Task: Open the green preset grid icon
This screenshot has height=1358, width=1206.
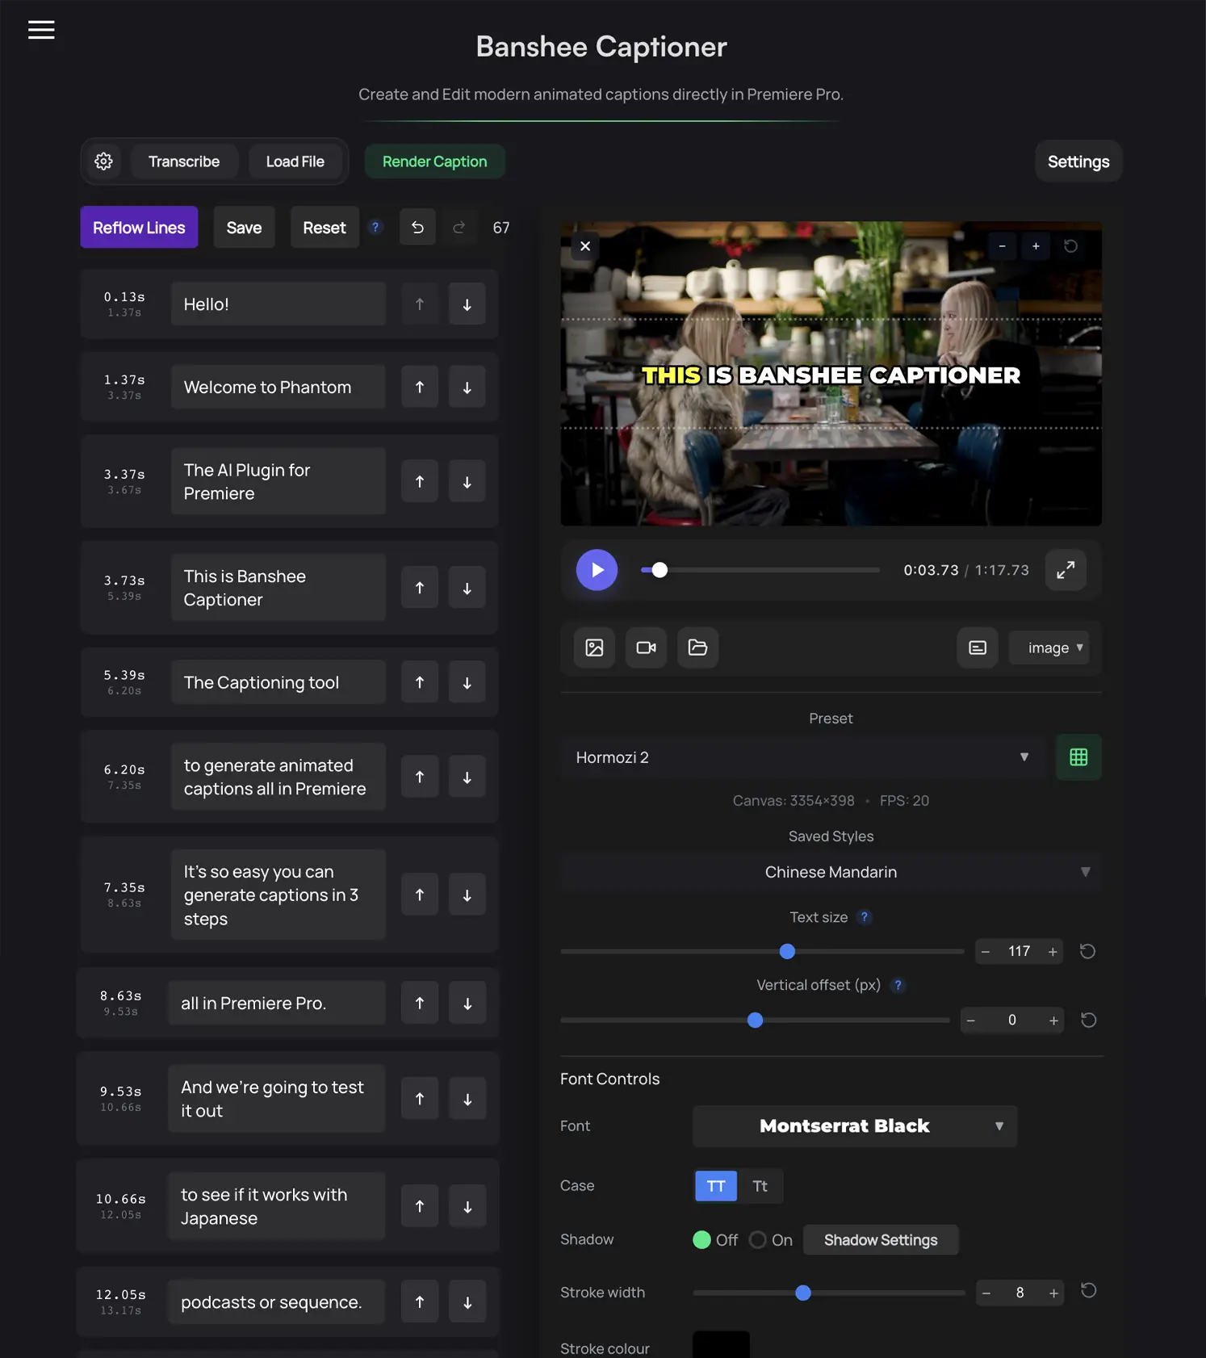Action: click(x=1078, y=757)
